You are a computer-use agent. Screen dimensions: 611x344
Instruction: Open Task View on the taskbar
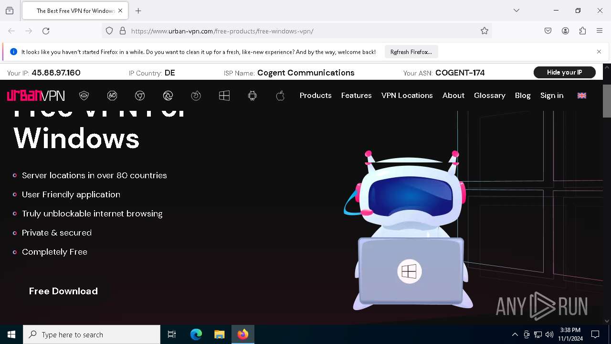coord(172,334)
